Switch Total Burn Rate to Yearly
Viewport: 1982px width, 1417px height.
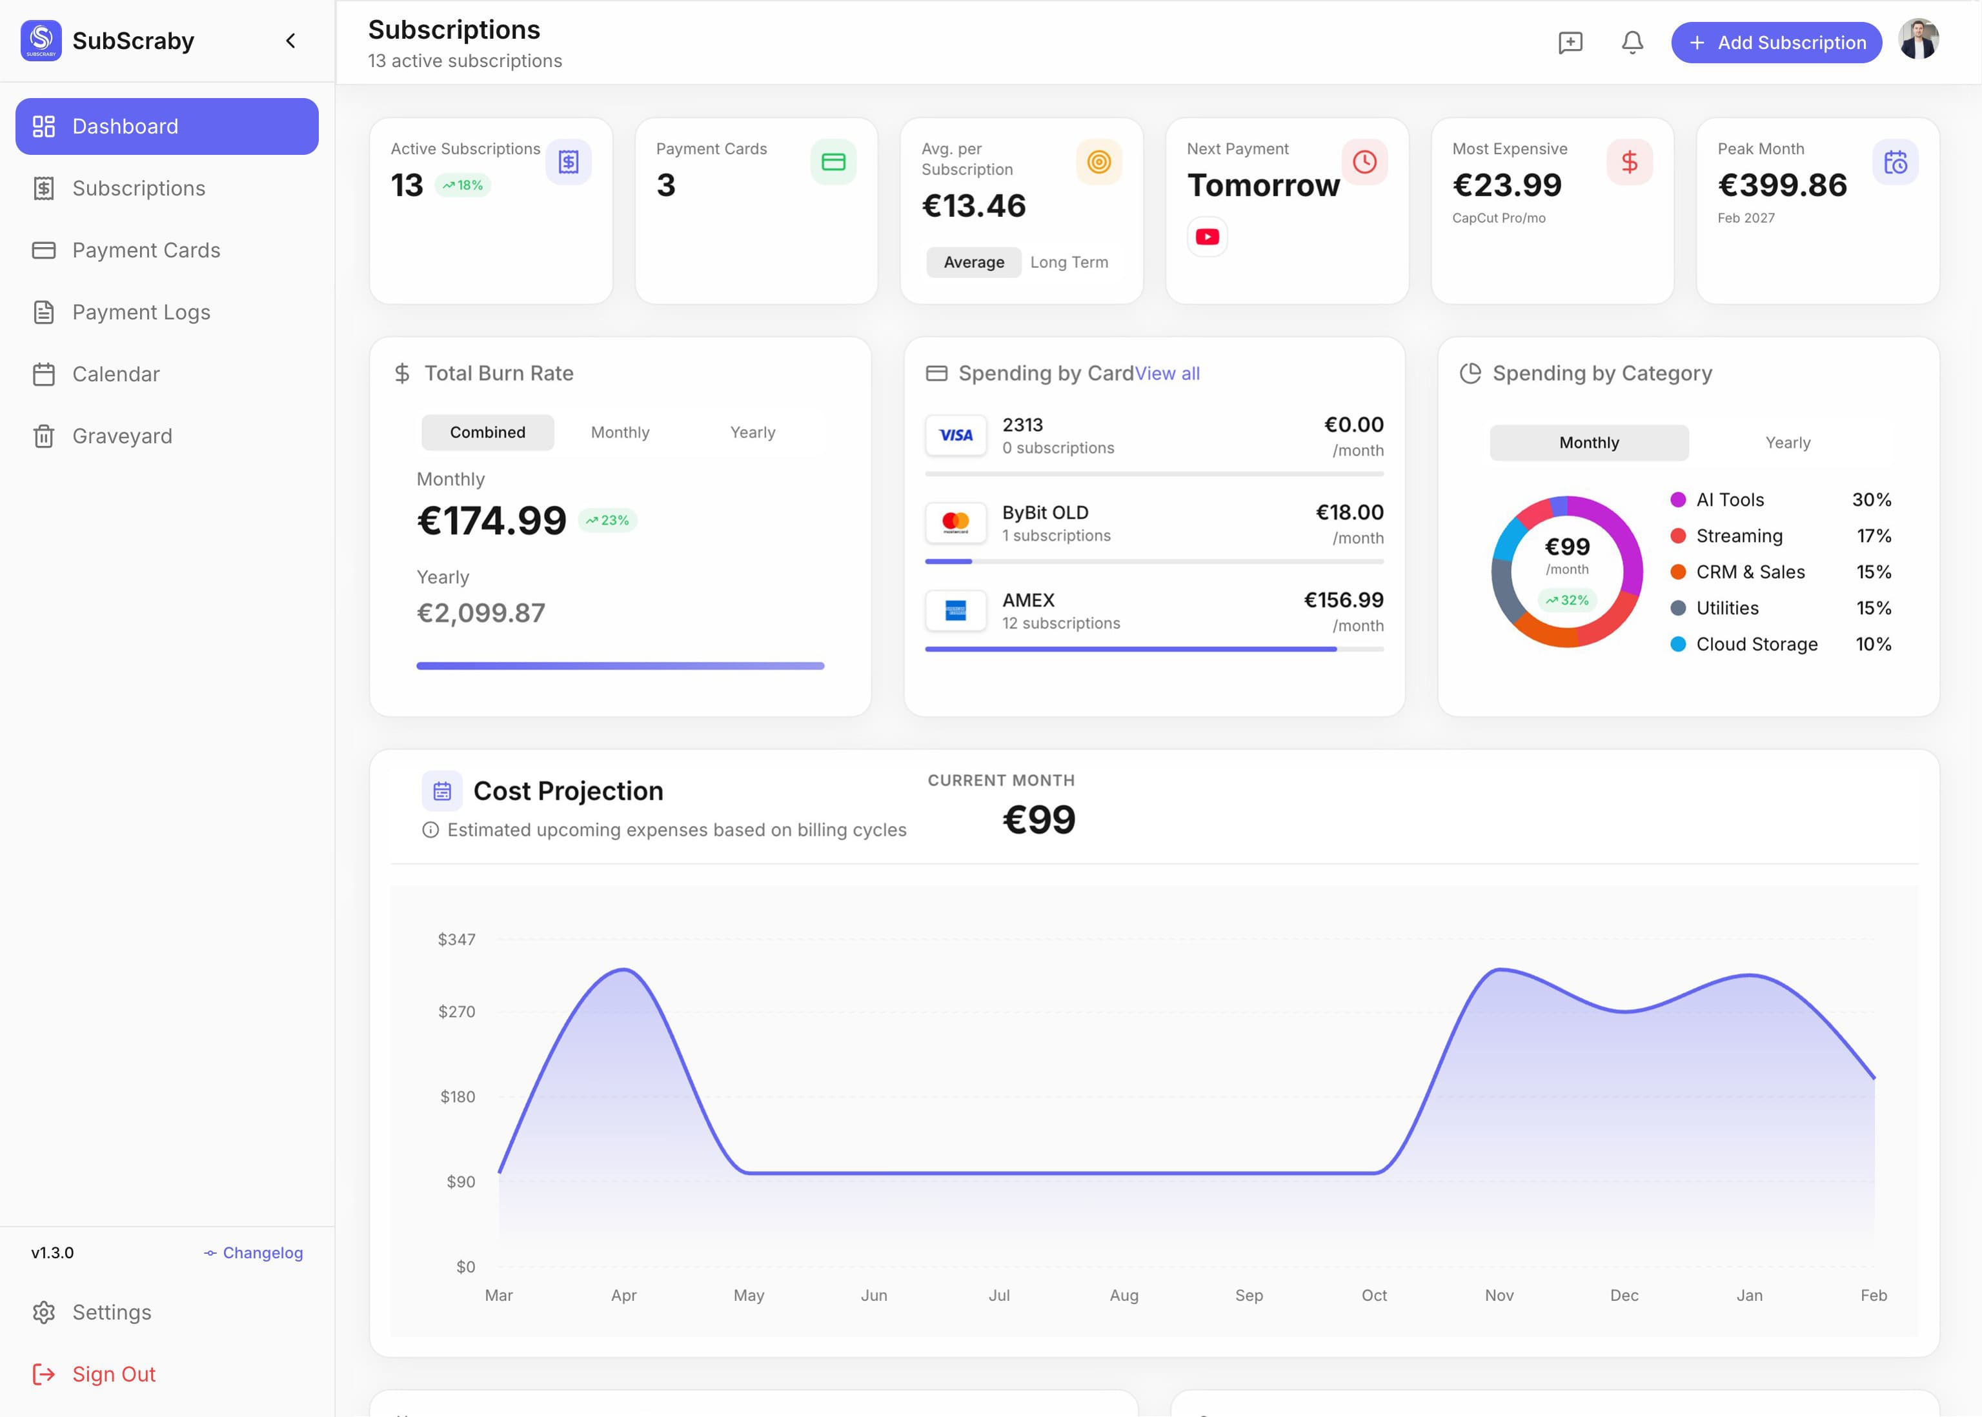click(753, 432)
